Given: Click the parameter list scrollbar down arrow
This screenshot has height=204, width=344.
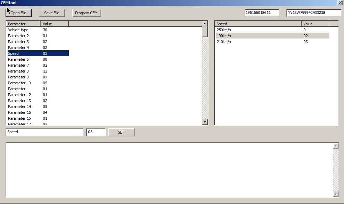Looking at the screenshot, I should click(205, 122).
